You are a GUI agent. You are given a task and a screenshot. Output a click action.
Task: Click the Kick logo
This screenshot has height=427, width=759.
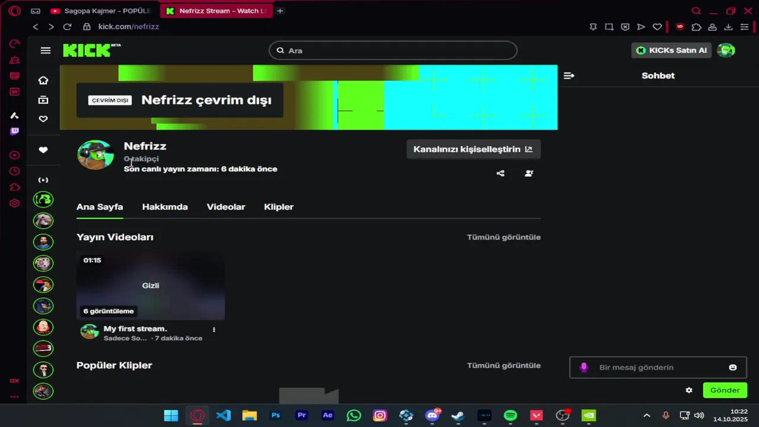pyautogui.click(x=91, y=50)
